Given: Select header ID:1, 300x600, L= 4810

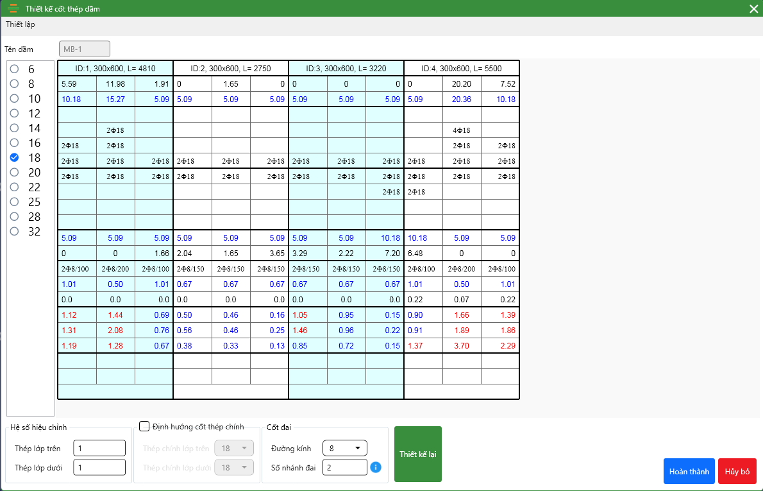Looking at the screenshot, I should (115, 68).
